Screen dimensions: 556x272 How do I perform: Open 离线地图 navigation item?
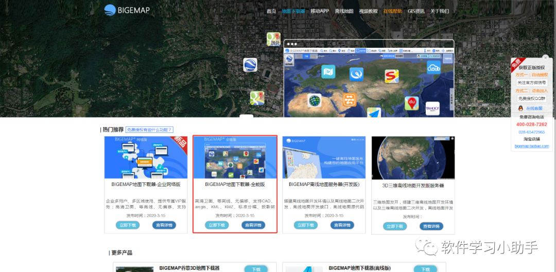coord(344,11)
